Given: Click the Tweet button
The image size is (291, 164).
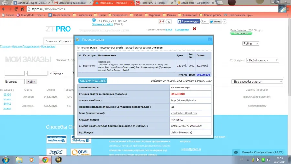Looking at the screenshot, I should [x=216, y=22].
